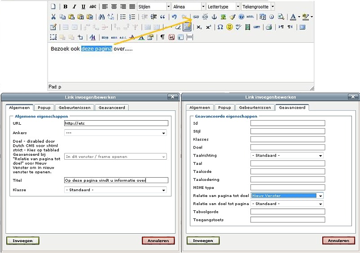The width and height of the screenshot is (360, 253).
Task: Switch to Algemeen tab in right dialog
Action: [200, 108]
